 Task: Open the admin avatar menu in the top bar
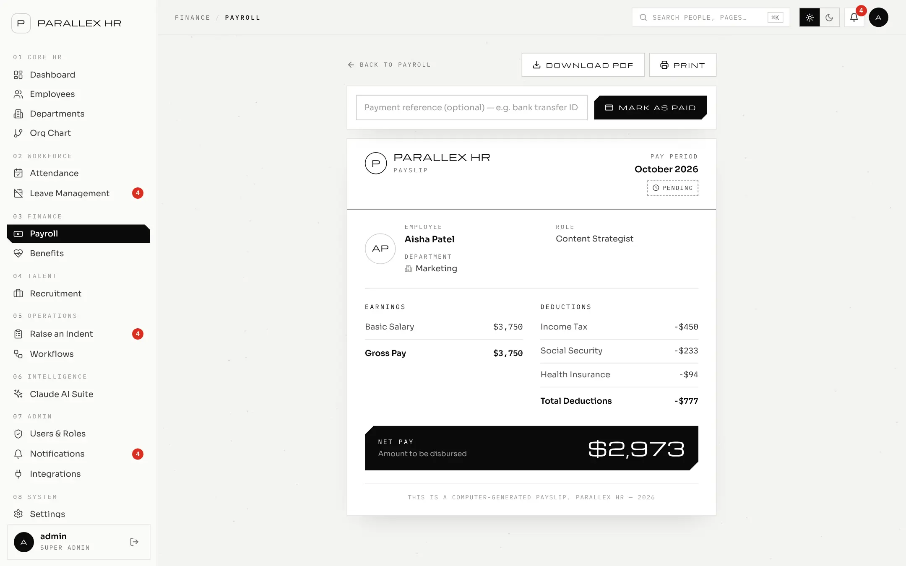point(878,18)
